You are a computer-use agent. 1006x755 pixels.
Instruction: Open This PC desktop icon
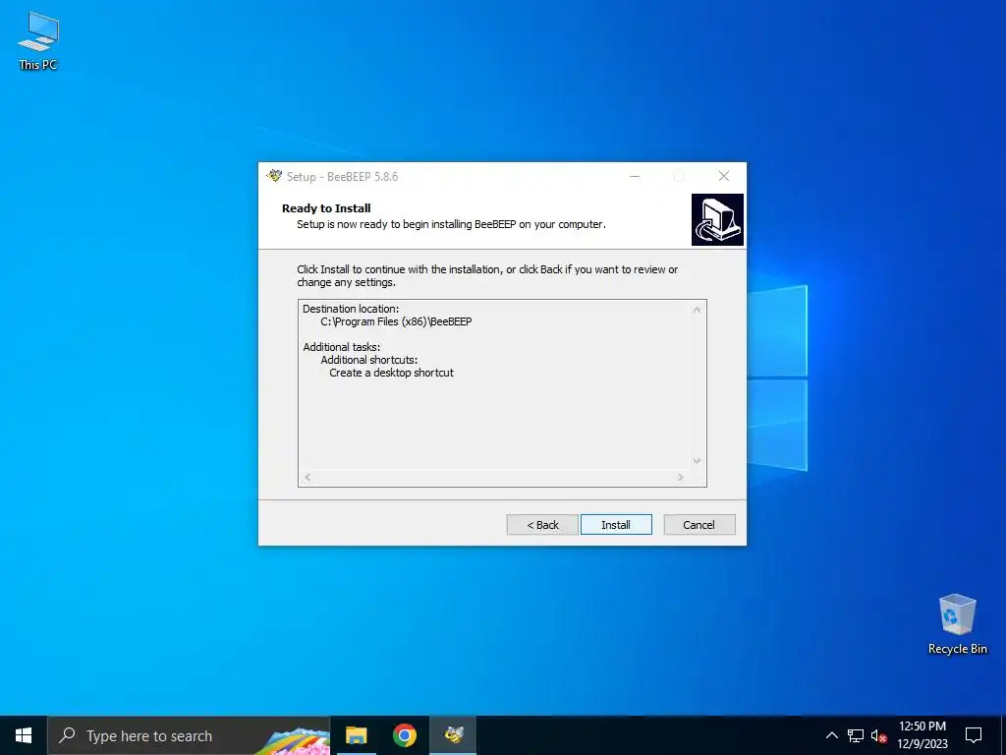(x=38, y=40)
